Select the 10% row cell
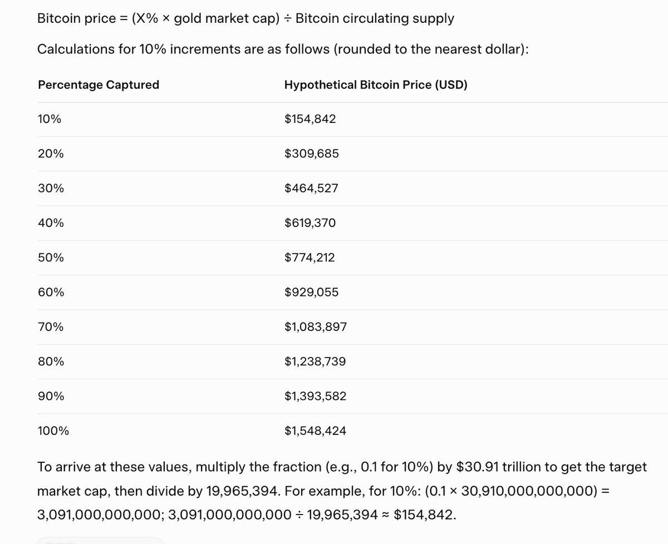The width and height of the screenshot is (668, 544). 50,119
